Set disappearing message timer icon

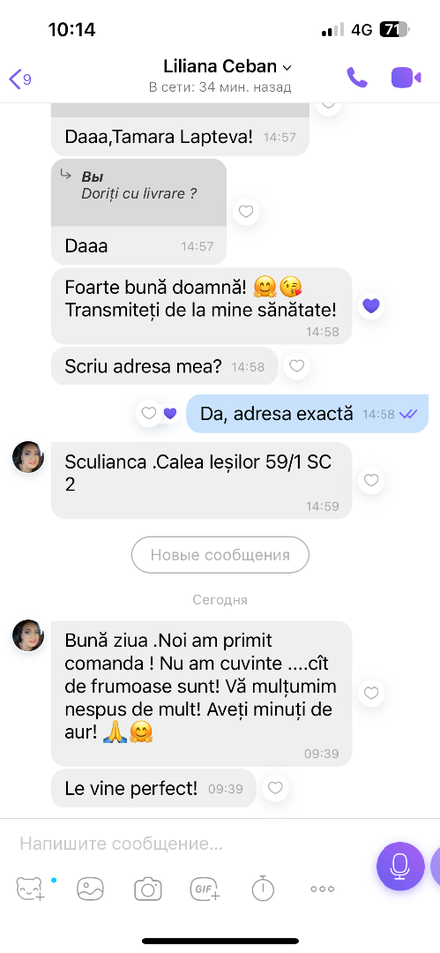pyautogui.click(x=263, y=888)
